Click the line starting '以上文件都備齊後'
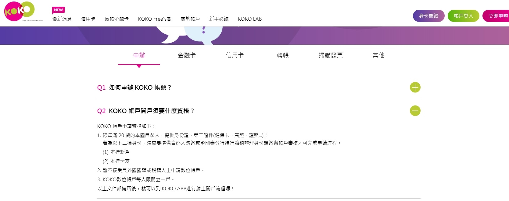509x201 pixels. (166, 189)
